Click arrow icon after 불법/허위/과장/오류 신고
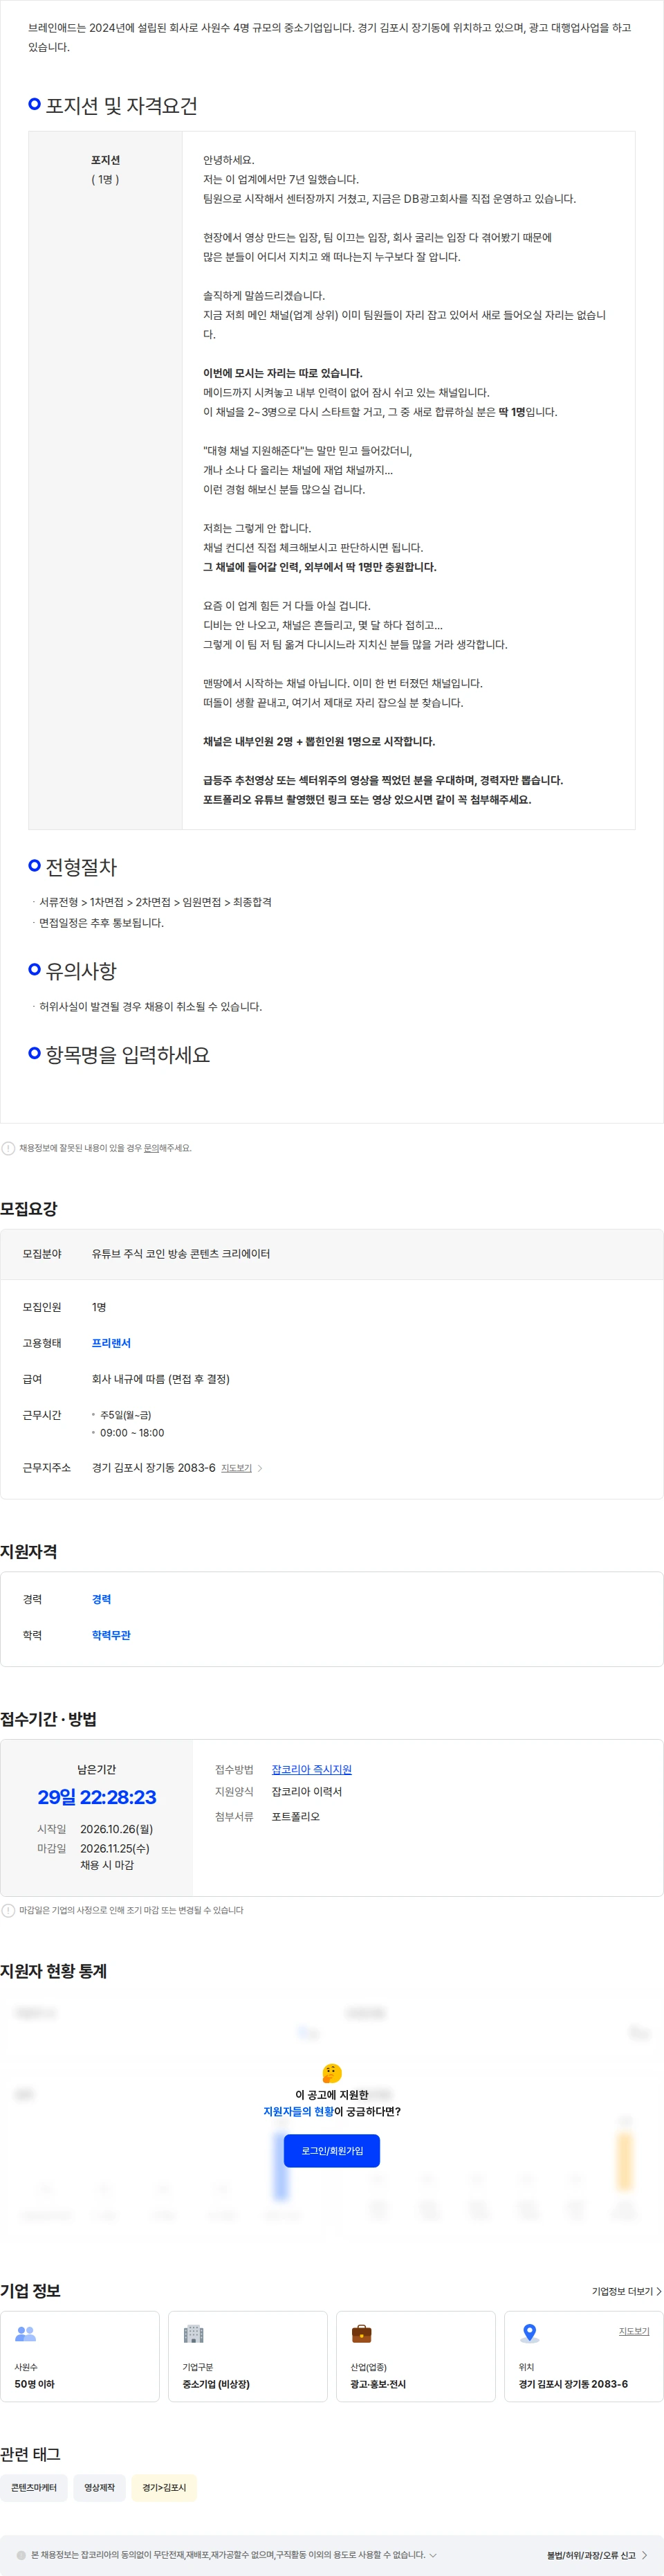This screenshot has height=2576, width=664. [644, 2555]
